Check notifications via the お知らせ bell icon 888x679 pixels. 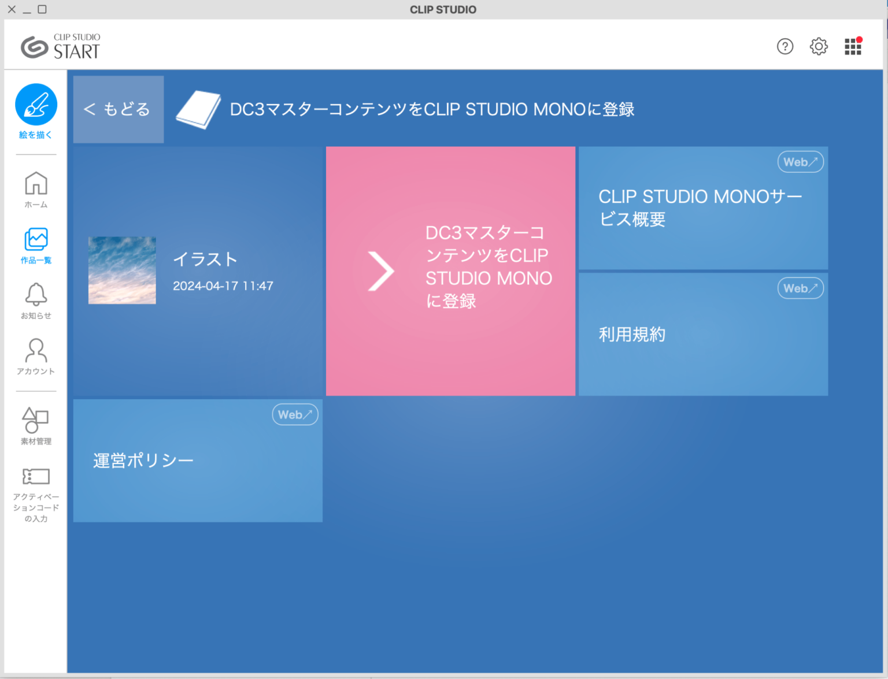[35, 295]
